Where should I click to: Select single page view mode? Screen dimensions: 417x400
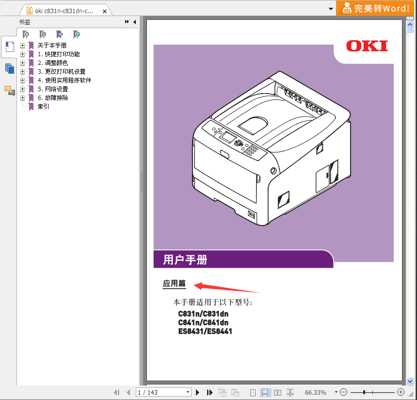[253, 392]
